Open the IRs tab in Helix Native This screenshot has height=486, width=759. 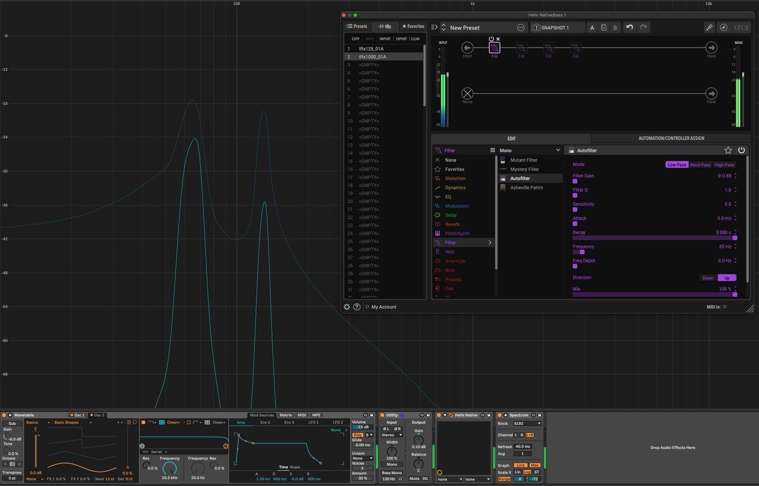tap(385, 26)
